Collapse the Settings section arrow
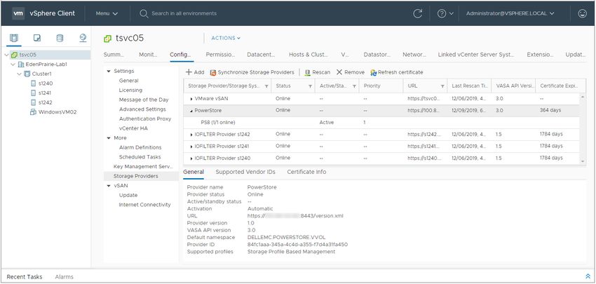This screenshot has width=596, height=284. pyautogui.click(x=109, y=71)
